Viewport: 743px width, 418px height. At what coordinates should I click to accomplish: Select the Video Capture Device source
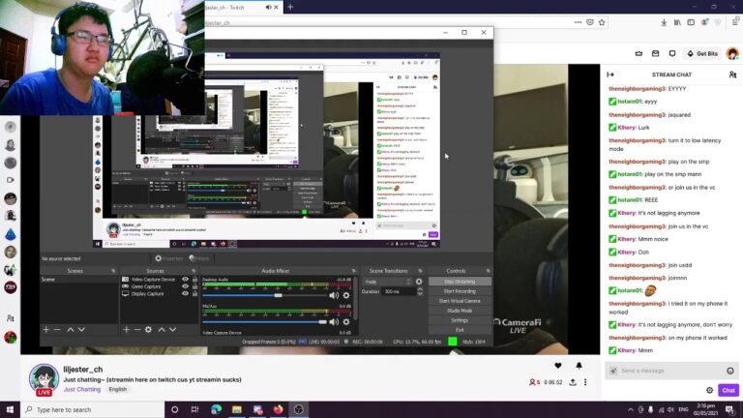pos(153,279)
